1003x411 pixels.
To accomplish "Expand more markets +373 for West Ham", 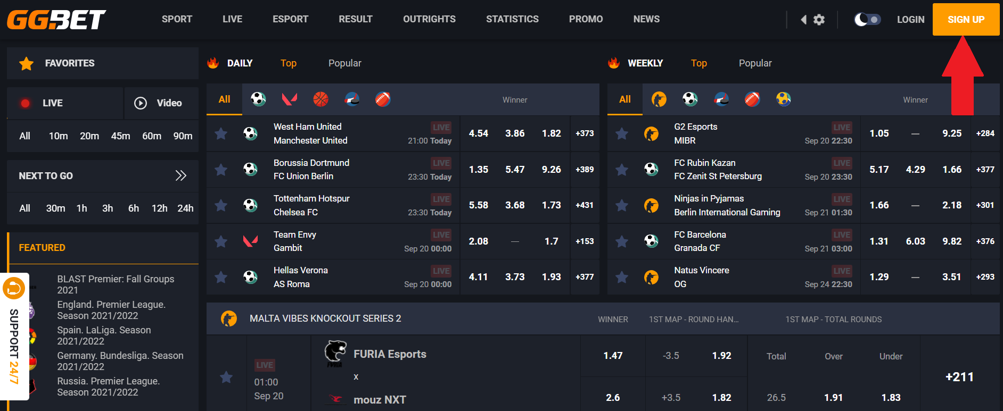I will coord(585,133).
